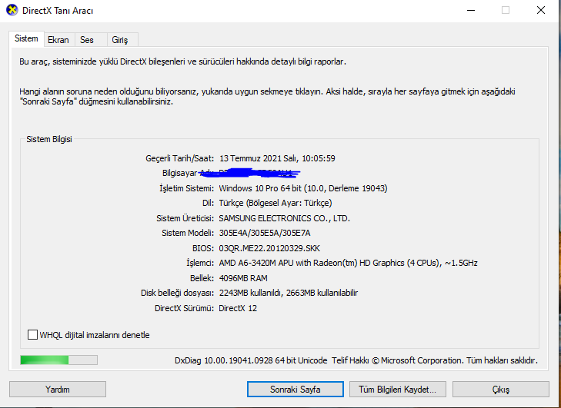Click the 4096MB RAM value
The image size is (561, 408).
click(x=243, y=278)
